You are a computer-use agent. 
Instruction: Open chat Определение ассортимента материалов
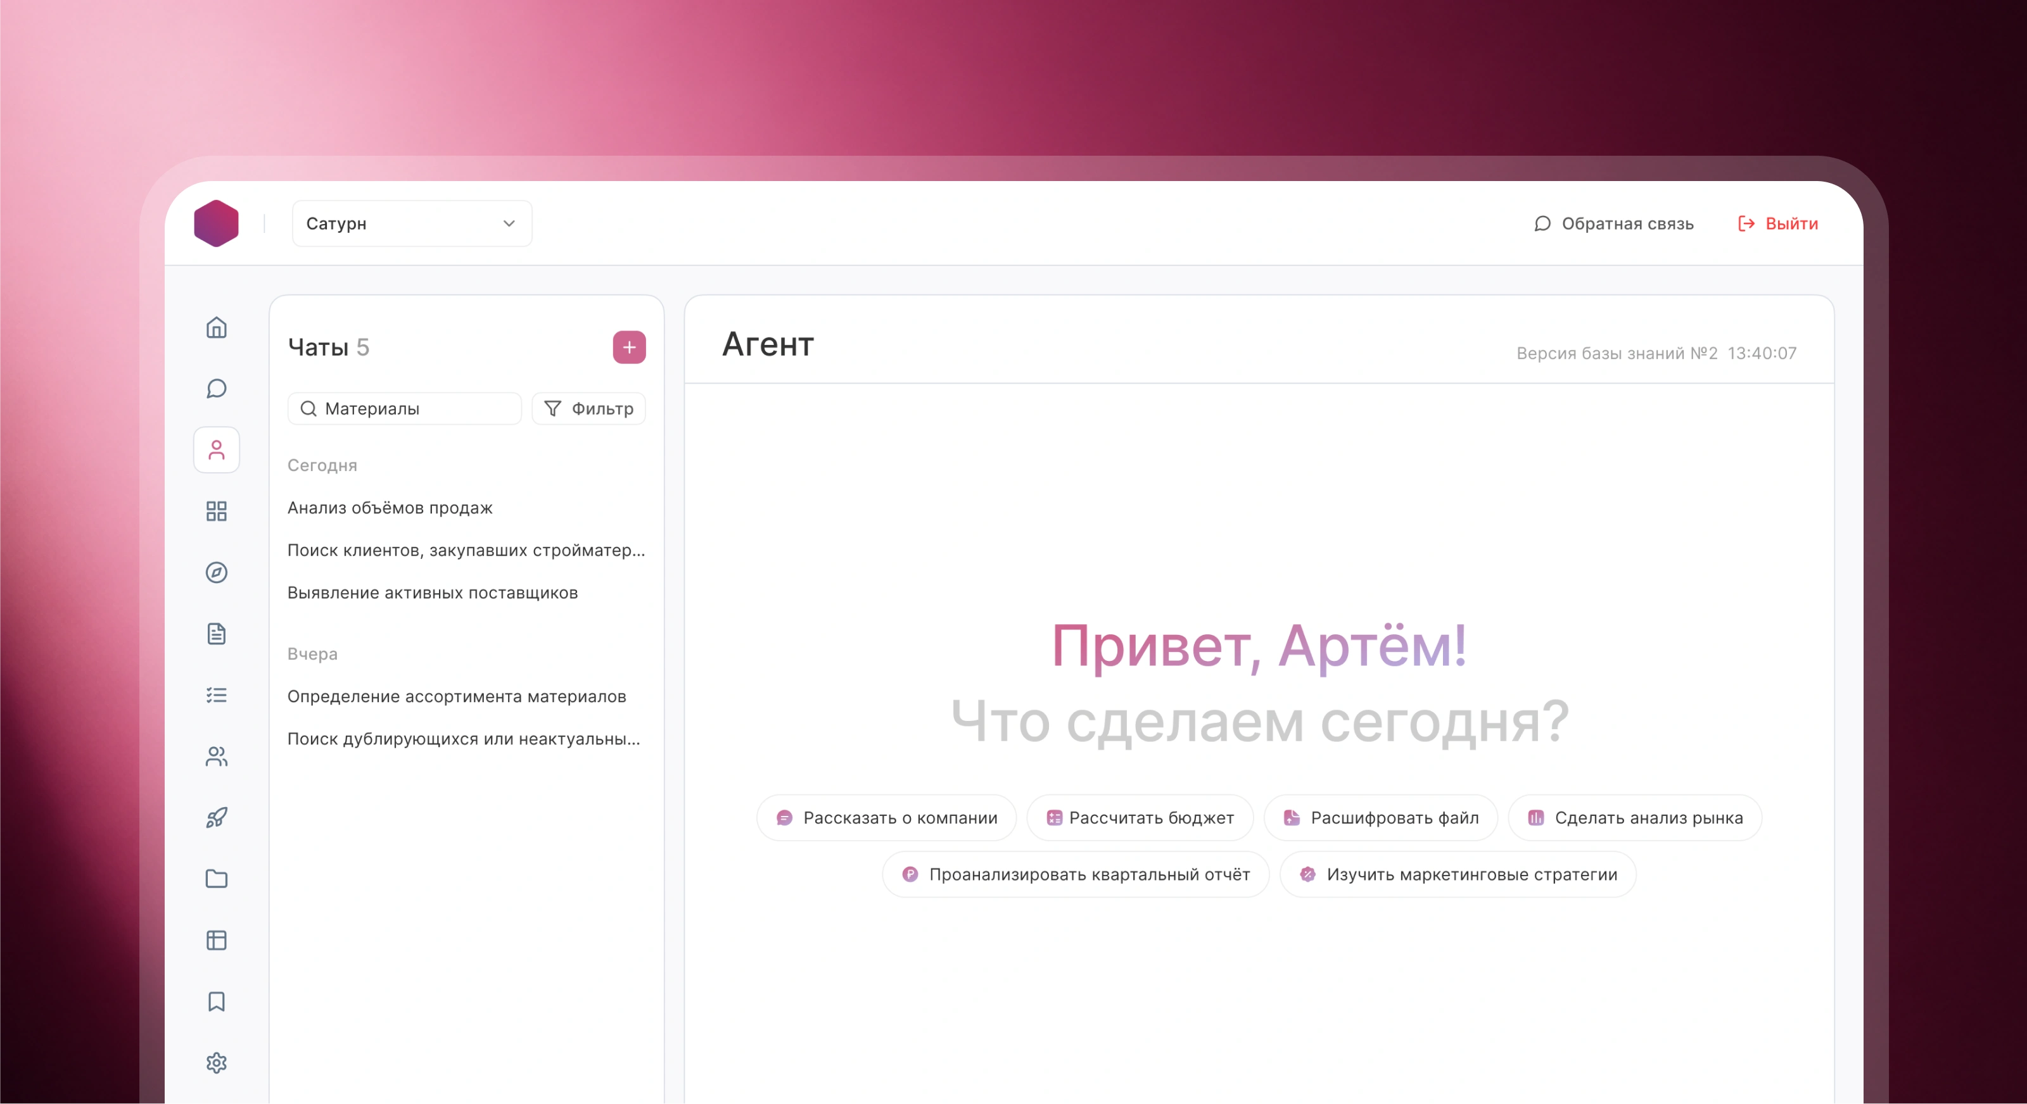457,697
